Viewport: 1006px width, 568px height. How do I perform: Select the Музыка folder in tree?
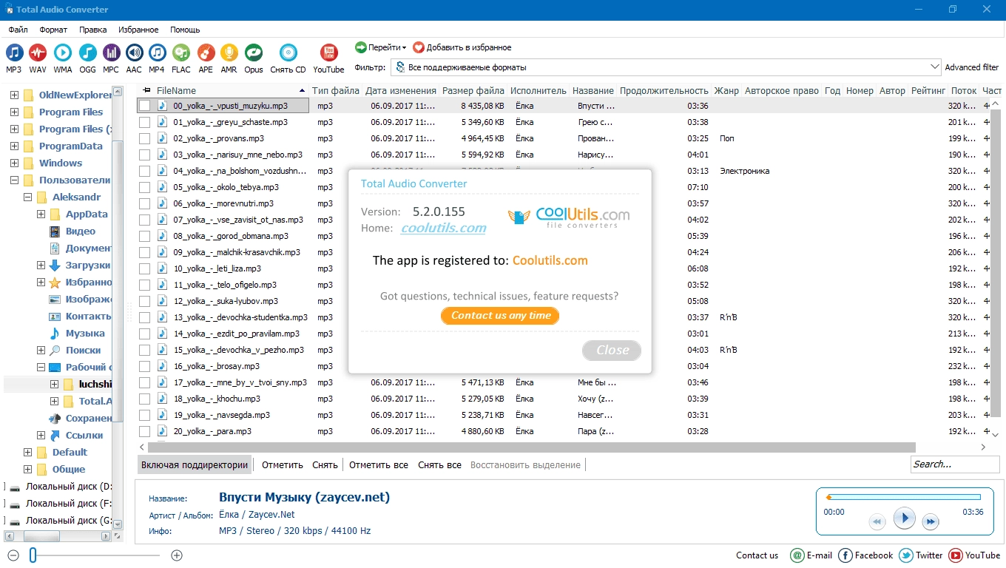pyautogui.click(x=85, y=333)
